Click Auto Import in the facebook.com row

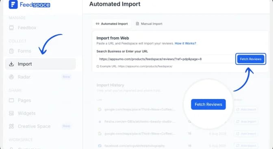[x=246, y=145]
